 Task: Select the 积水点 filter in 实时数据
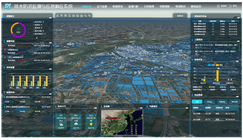pos(209,102)
